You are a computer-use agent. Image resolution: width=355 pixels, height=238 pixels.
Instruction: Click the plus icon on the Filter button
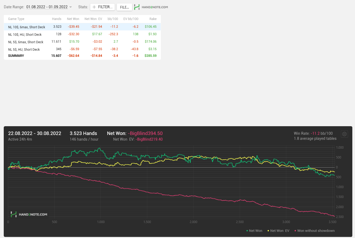click(x=94, y=7)
